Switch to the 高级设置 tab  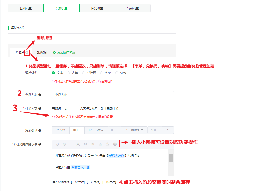pos(133,8)
